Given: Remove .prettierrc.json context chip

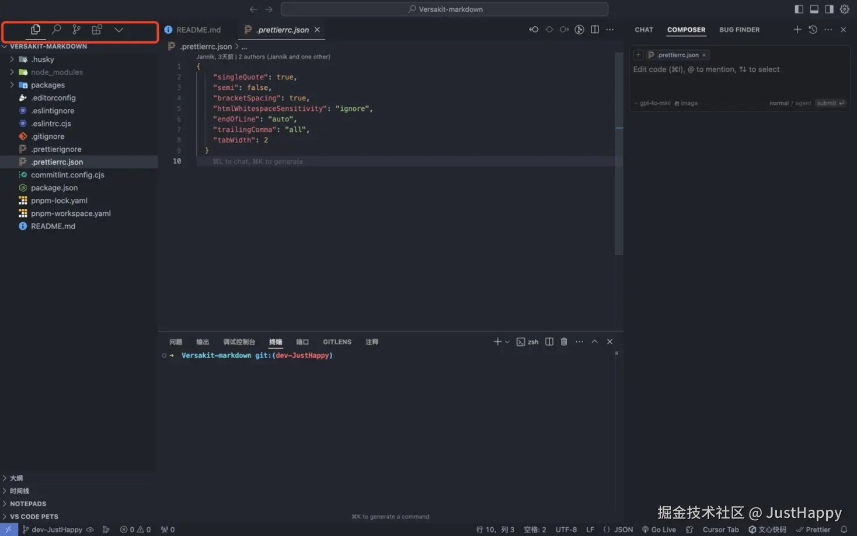Looking at the screenshot, I should (x=704, y=55).
